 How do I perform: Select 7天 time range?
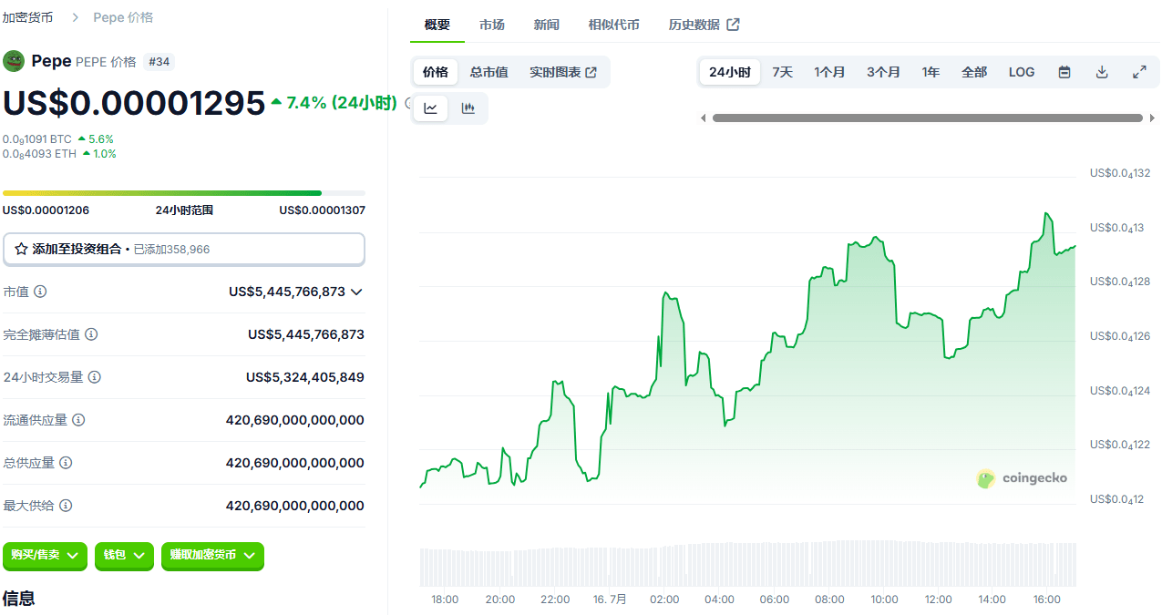[x=783, y=72]
